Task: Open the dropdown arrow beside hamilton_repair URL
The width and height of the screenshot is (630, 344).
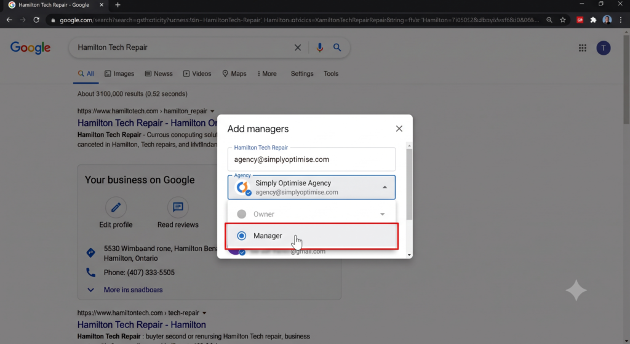Action: [x=212, y=111]
